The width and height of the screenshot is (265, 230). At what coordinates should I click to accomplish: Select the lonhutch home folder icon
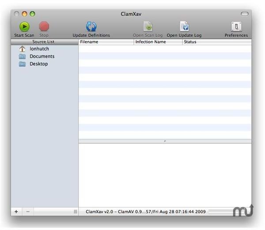tap(22, 49)
